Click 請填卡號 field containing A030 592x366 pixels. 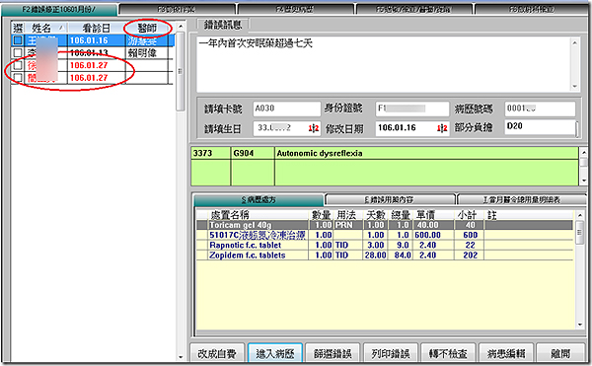[286, 109]
